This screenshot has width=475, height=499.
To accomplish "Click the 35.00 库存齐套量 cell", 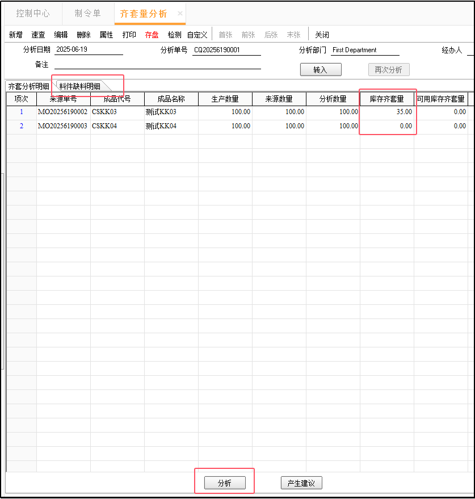I will point(387,112).
